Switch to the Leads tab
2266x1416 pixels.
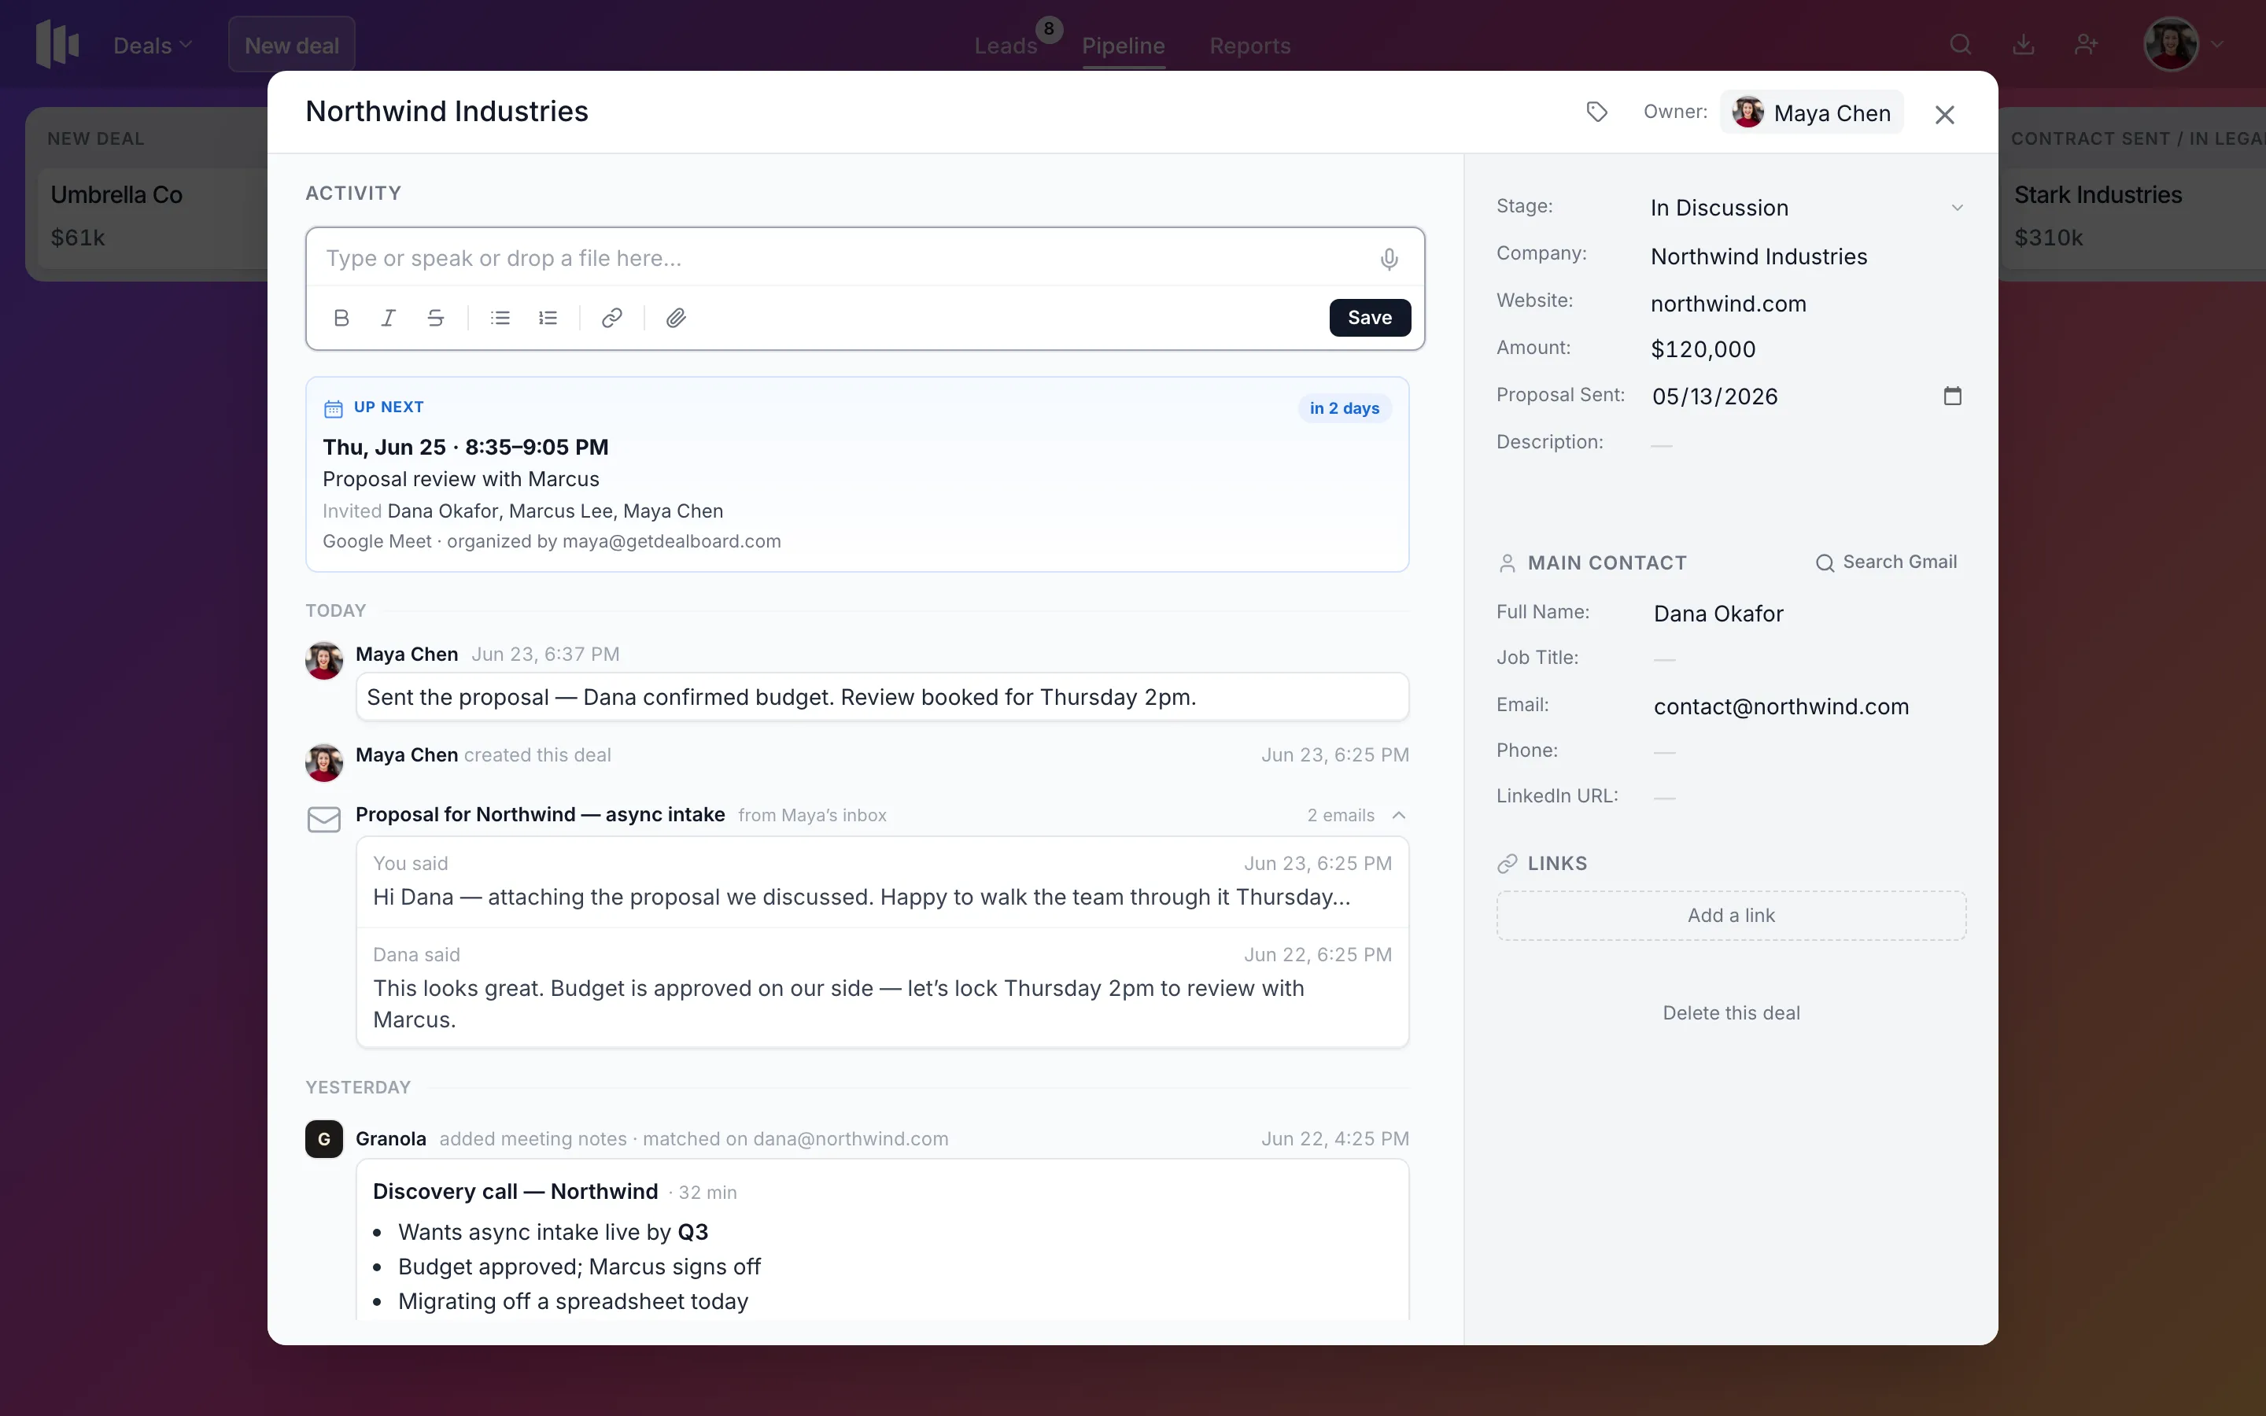(x=1005, y=45)
